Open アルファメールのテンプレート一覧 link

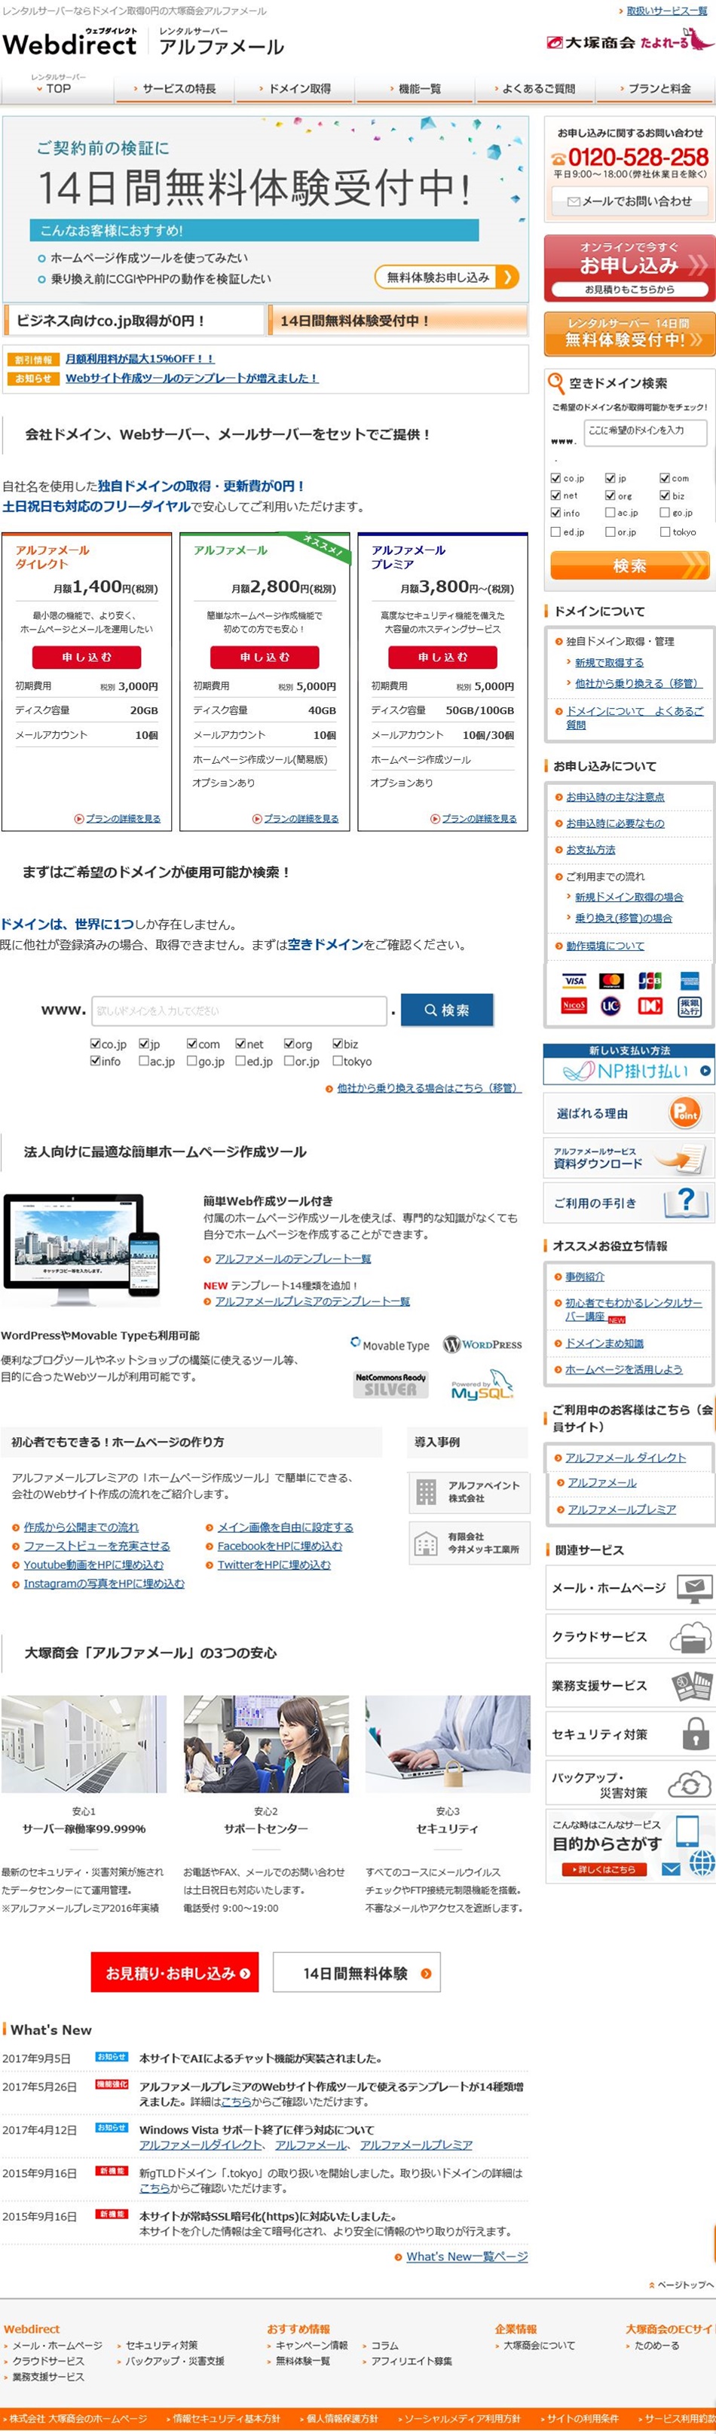[293, 1258]
